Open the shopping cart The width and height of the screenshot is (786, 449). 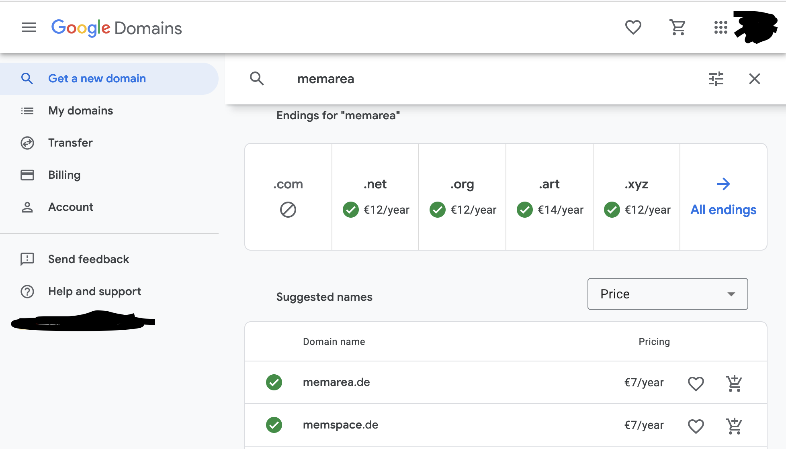(678, 28)
